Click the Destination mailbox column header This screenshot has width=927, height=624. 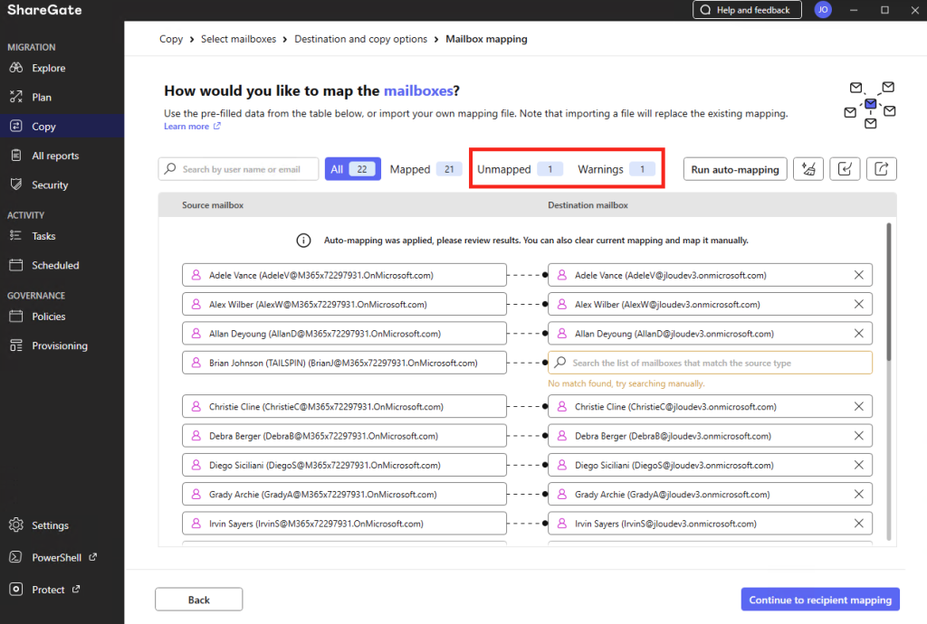pyautogui.click(x=588, y=205)
